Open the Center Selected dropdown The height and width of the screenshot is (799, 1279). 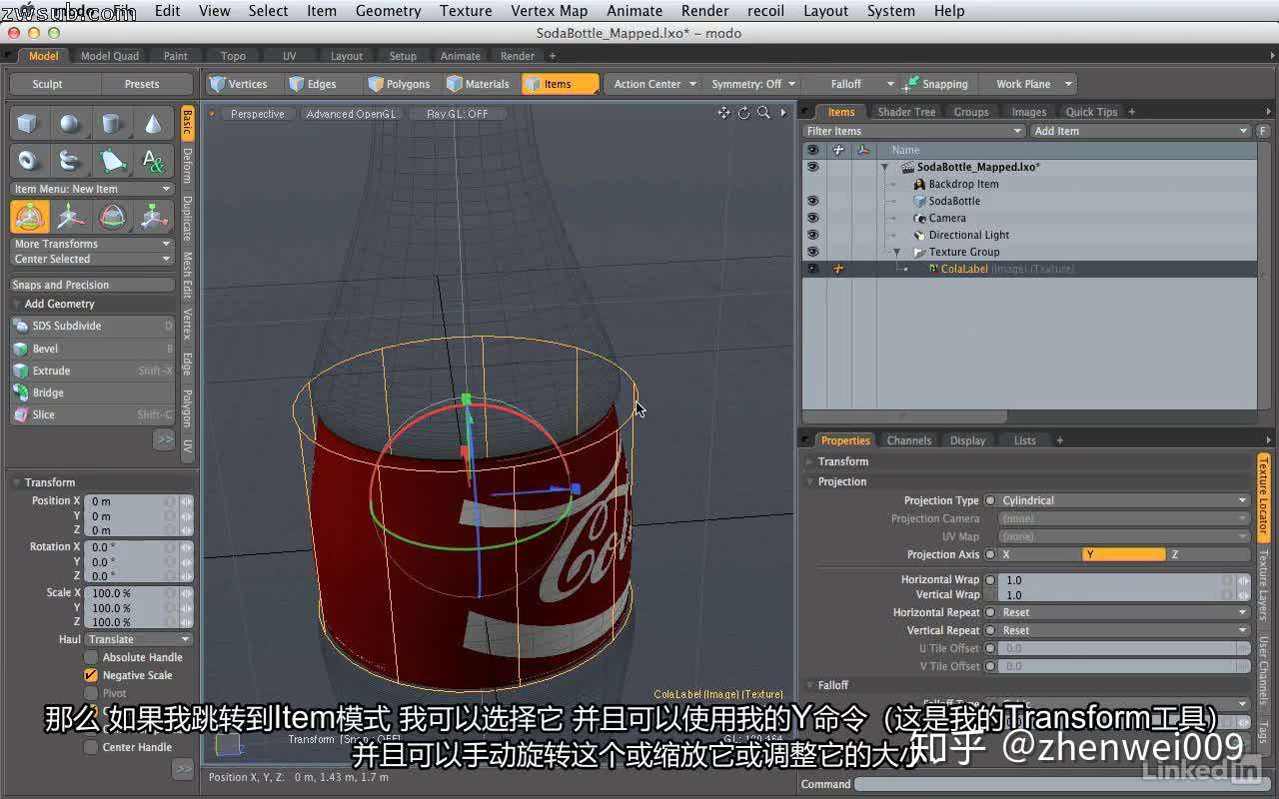pyautogui.click(x=92, y=259)
